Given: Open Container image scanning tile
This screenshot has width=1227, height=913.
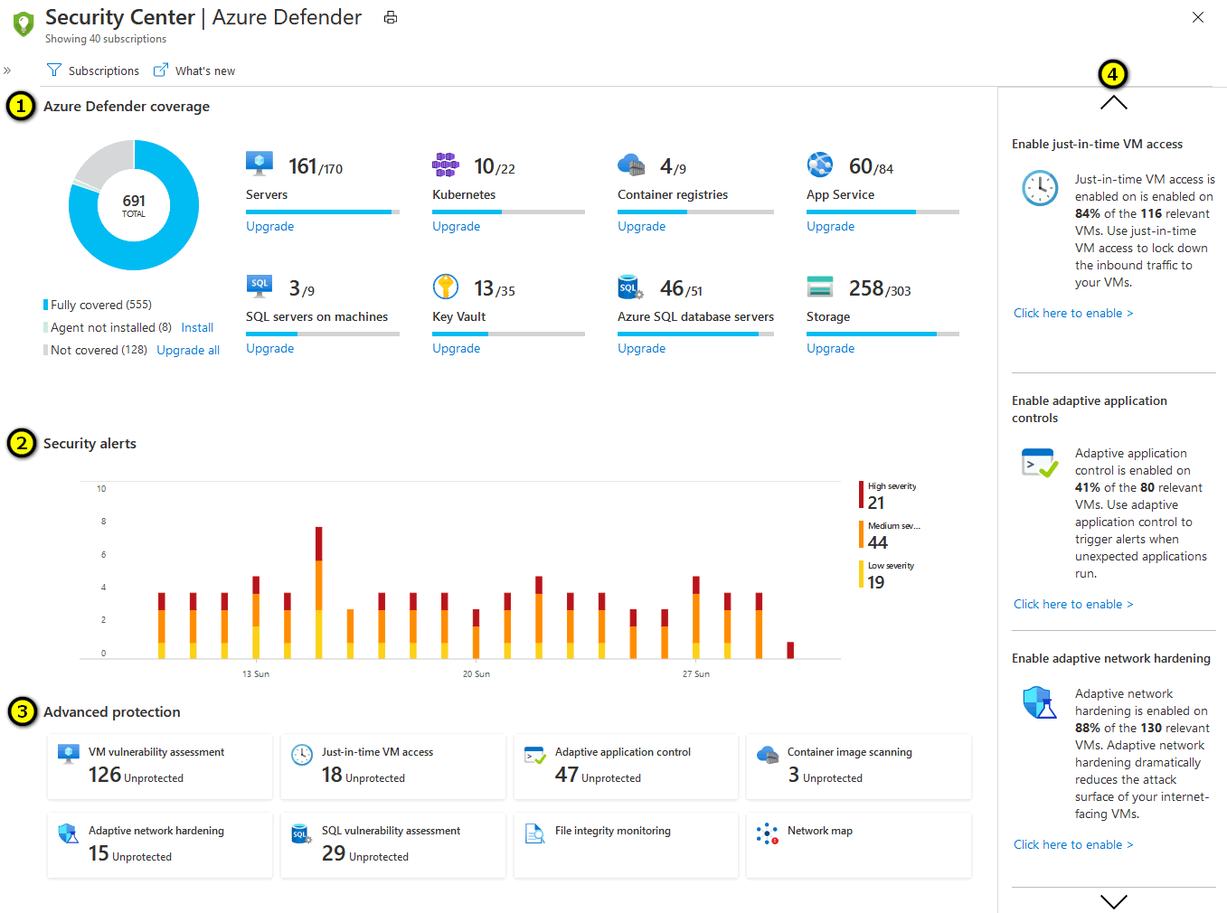Looking at the screenshot, I should [x=859, y=767].
